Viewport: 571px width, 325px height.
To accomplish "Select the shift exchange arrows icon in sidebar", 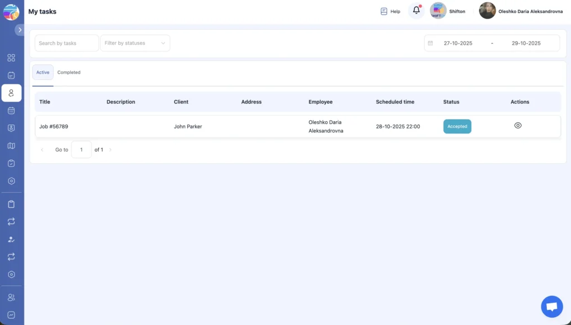I will (x=11, y=221).
